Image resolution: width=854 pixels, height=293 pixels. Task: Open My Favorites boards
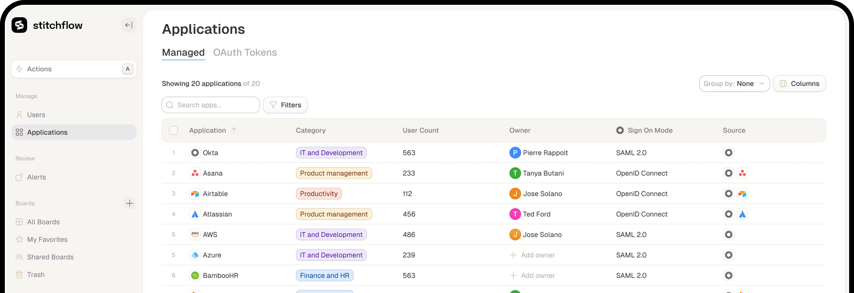[74, 239]
